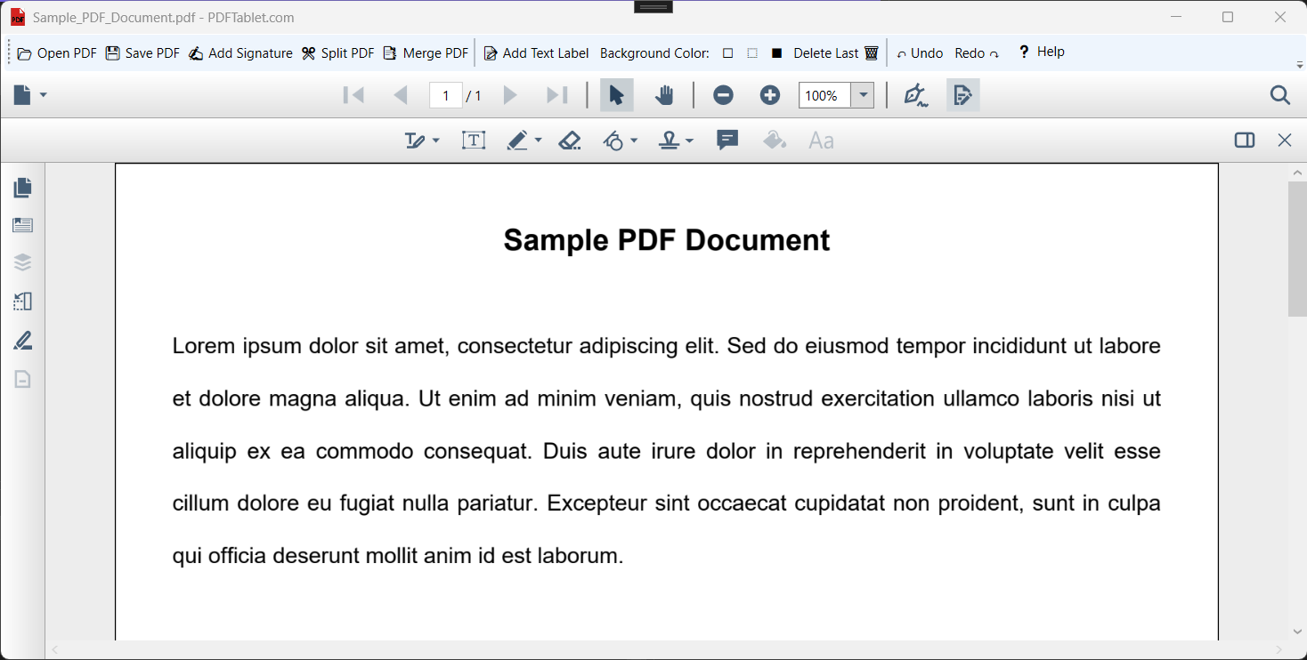Go to the first page

[353, 95]
